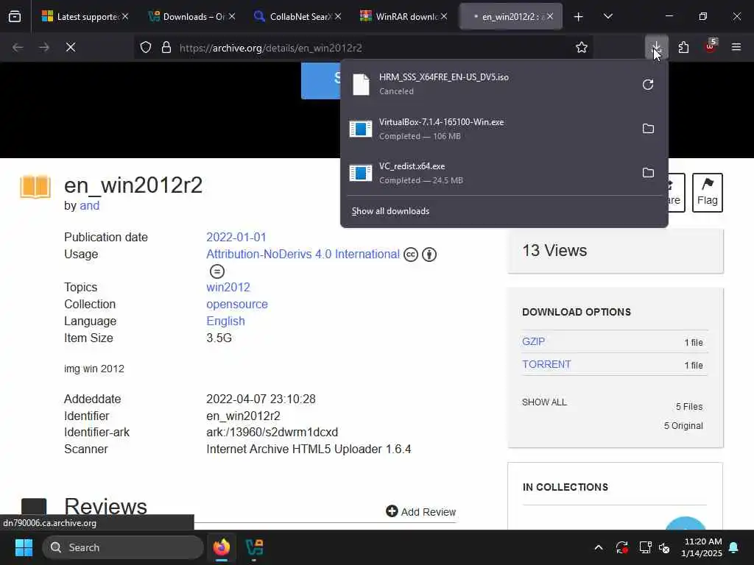Open the Extensions puzzle icon
Image resolution: width=754 pixels, height=565 pixels.
(683, 48)
